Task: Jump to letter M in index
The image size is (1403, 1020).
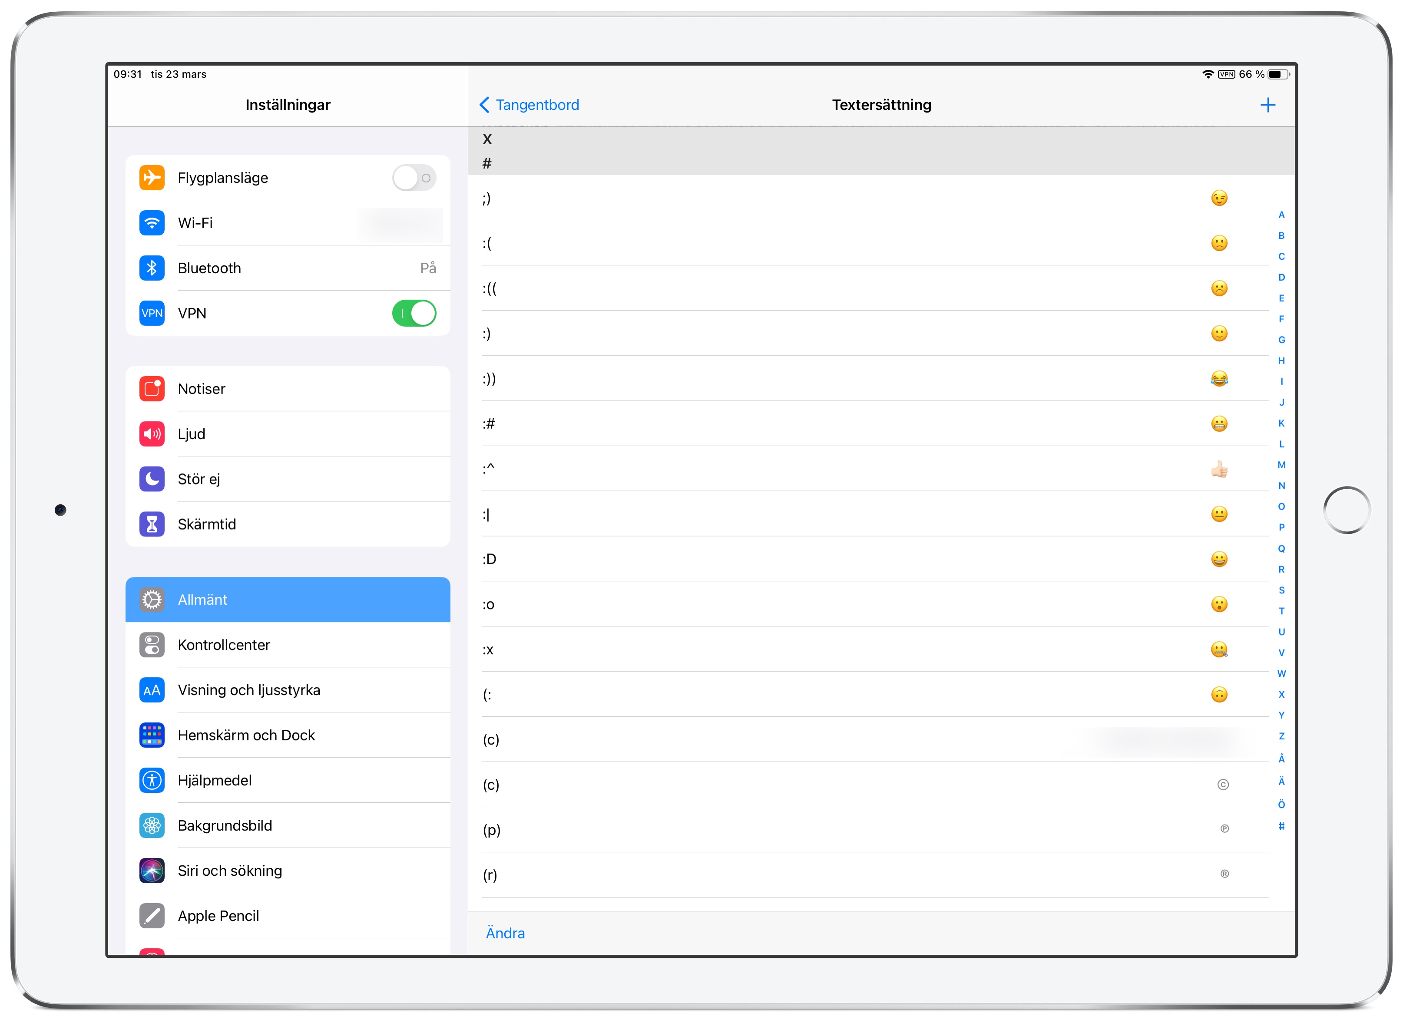Action: [x=1281, y=464]
